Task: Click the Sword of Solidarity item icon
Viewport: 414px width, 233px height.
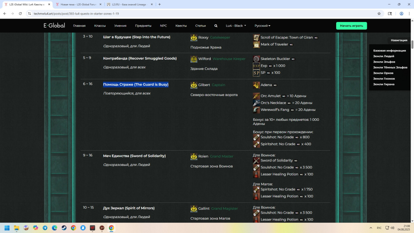Action: coord(256,161)
